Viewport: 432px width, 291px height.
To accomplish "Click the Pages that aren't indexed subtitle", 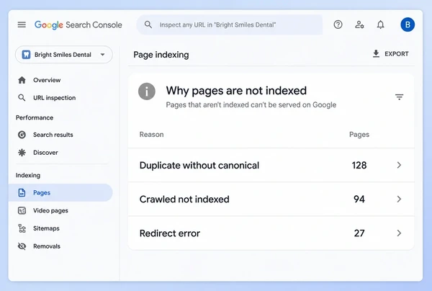I will coord(251,104).
